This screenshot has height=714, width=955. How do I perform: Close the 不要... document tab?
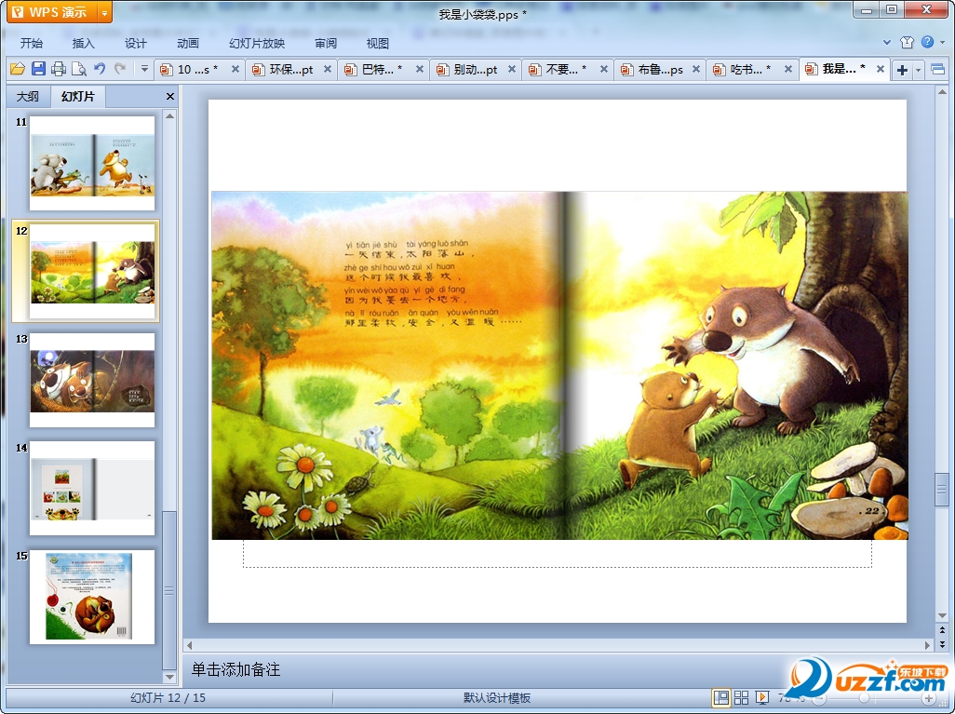pos(603,70)
